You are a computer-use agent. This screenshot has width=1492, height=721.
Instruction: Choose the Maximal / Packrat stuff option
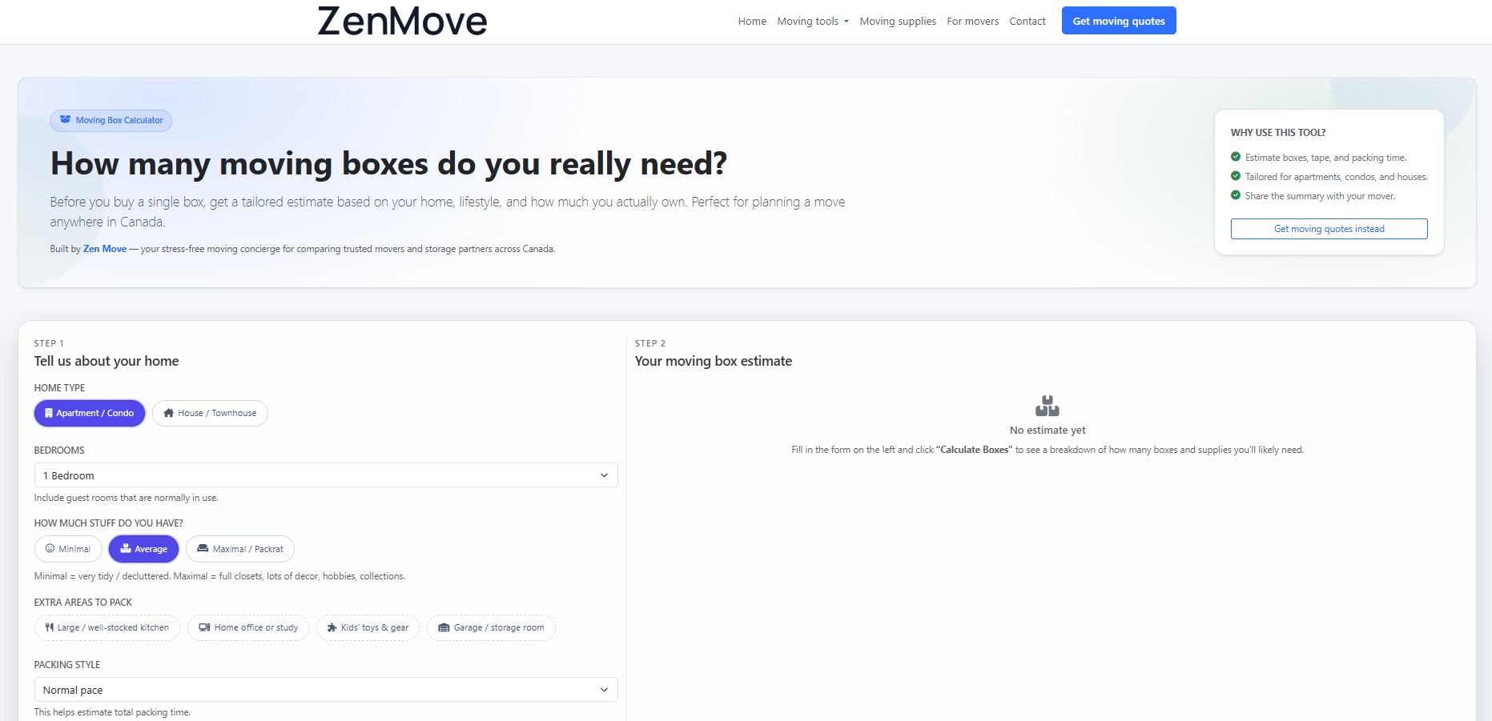point(239,549)
